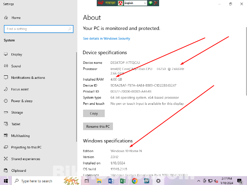The width and height of the screenshot is (247, 185).
Task: Show hidden system tray icons
Action: (199, 181)
